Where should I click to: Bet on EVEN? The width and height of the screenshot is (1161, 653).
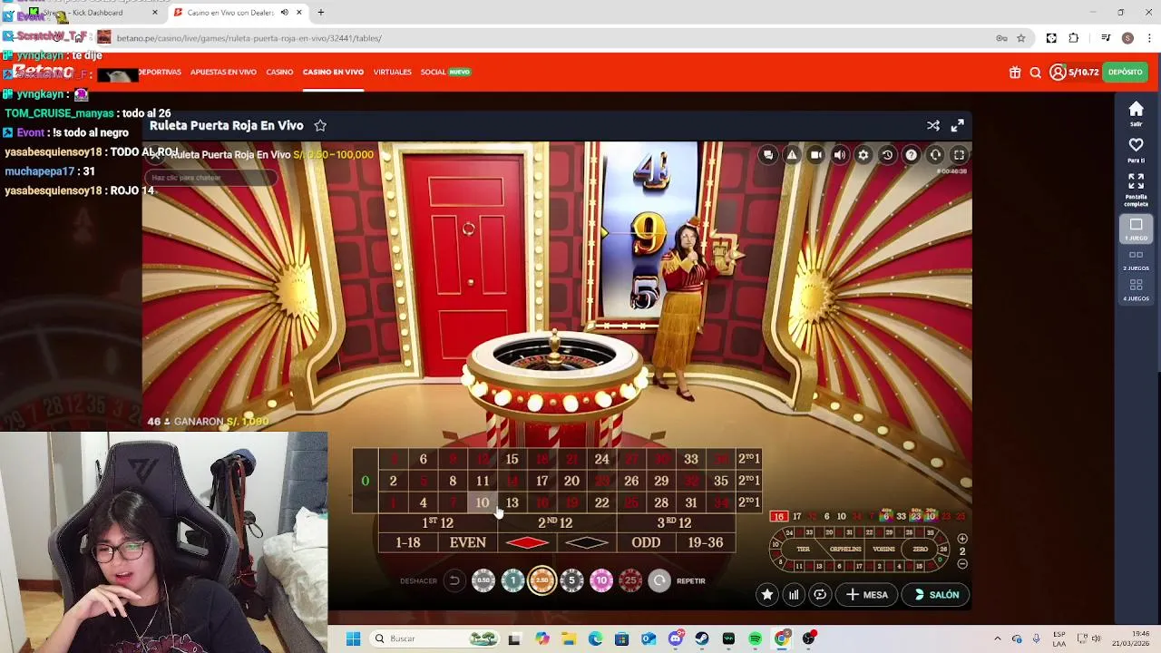[x=468, y=543]
